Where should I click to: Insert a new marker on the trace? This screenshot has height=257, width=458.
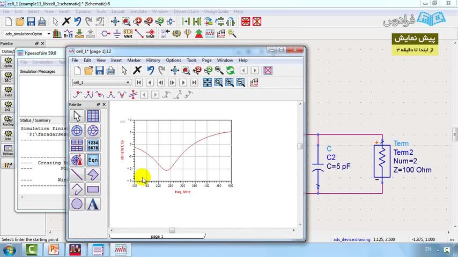(77, 95)
